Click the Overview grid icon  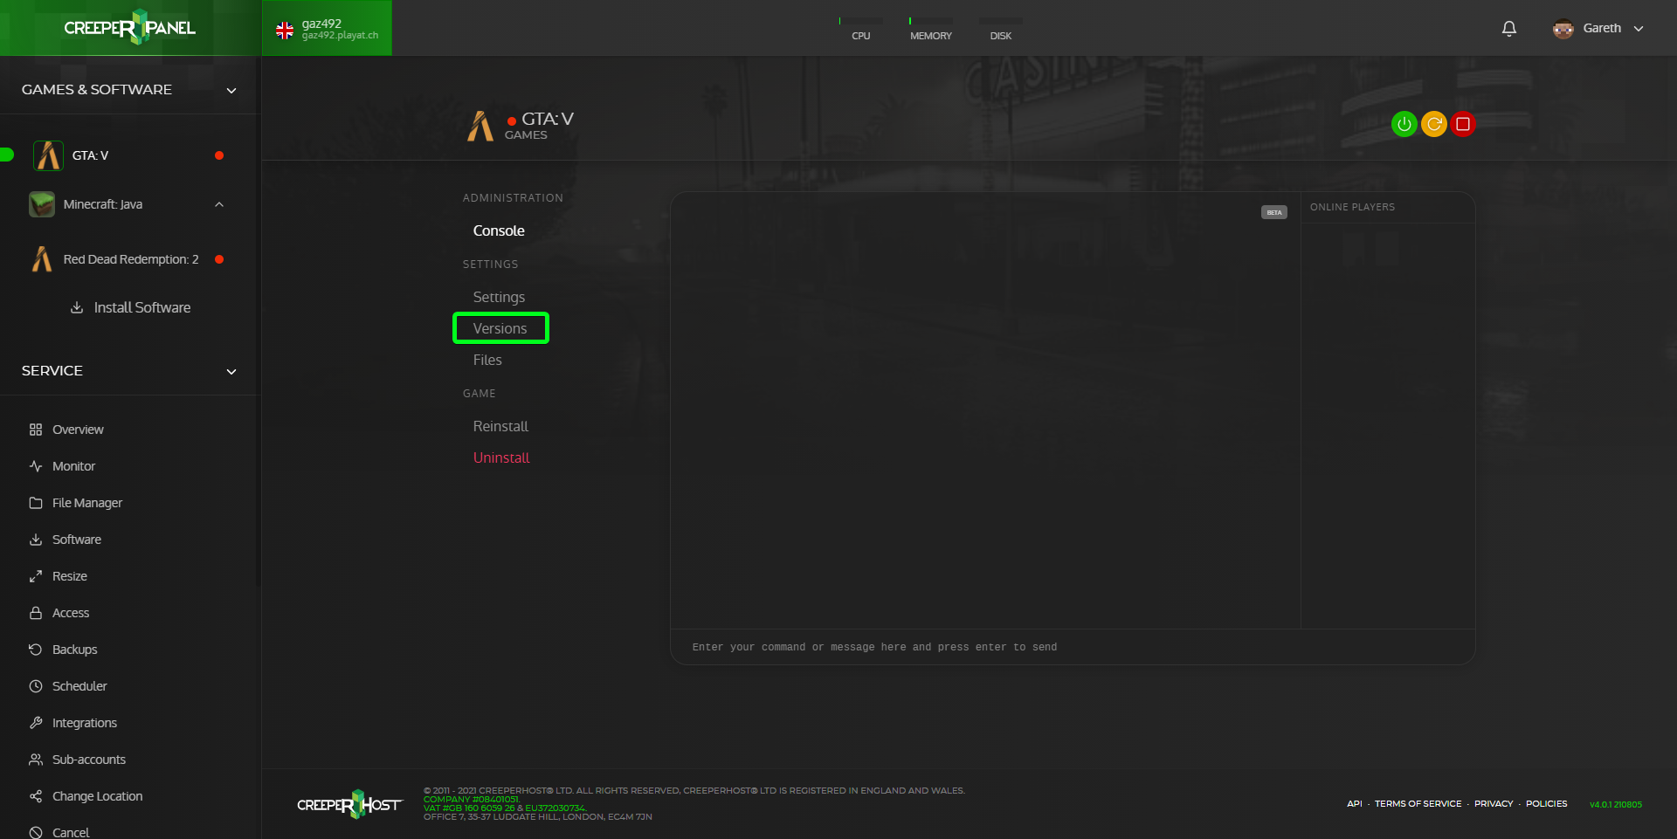tap(36, 430)
